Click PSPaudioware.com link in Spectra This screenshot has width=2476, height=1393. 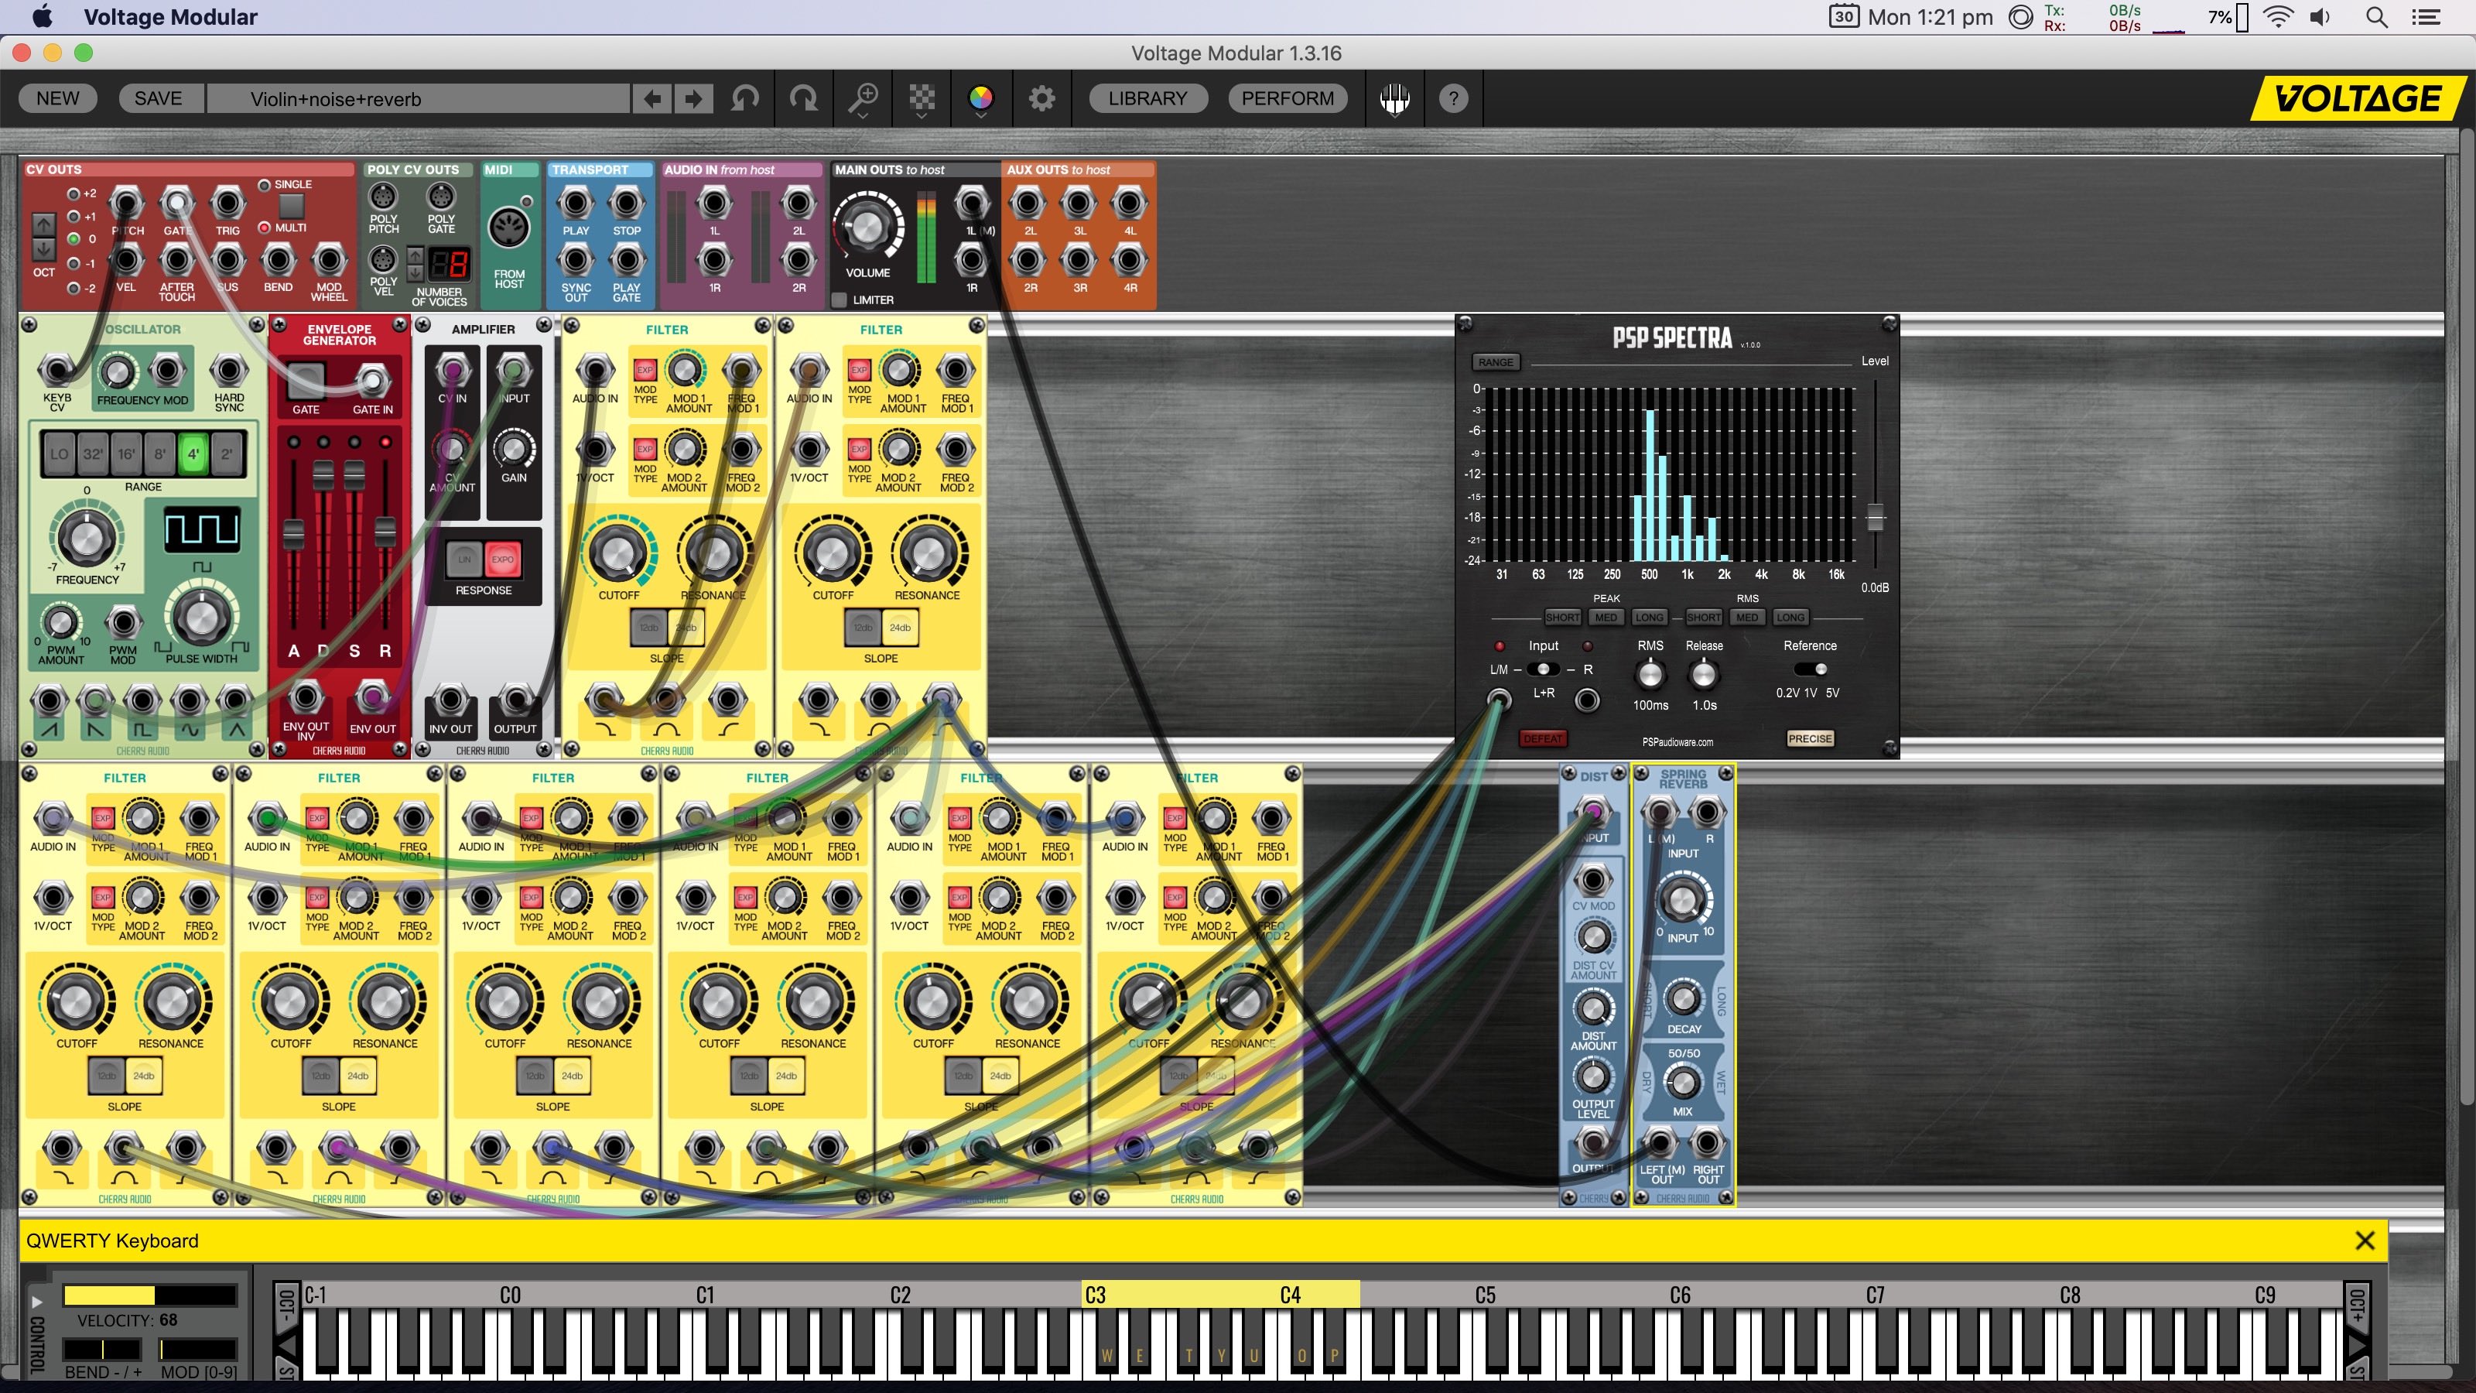click(1677, 742)
